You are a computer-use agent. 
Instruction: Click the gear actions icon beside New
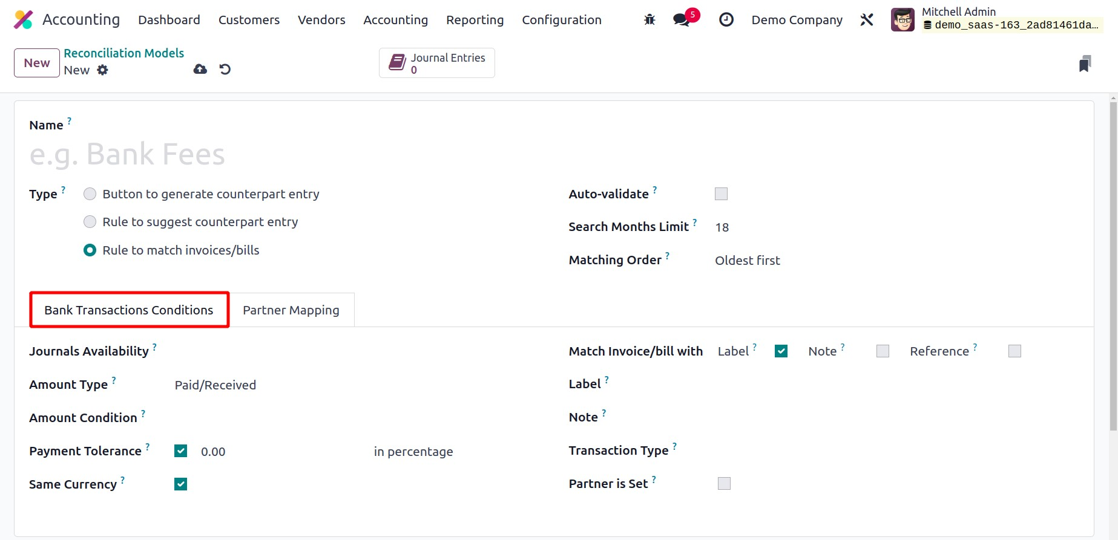click(103, 70)
